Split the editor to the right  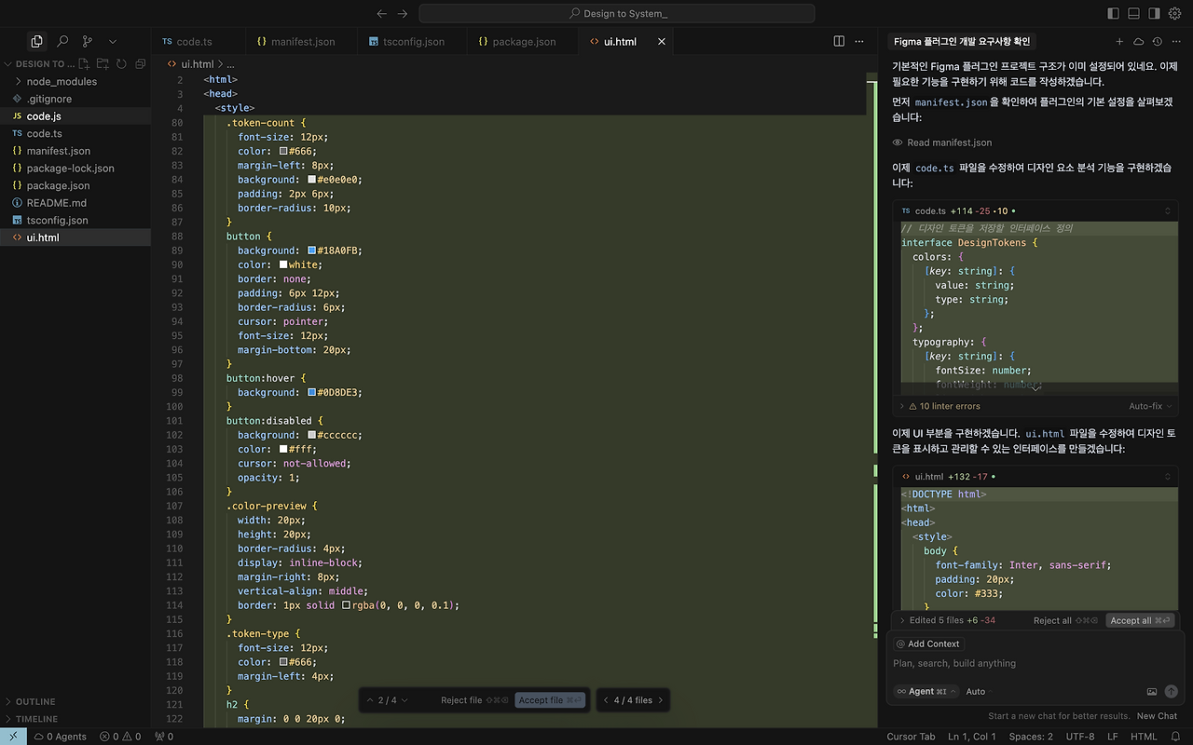[x=839, y=41]
